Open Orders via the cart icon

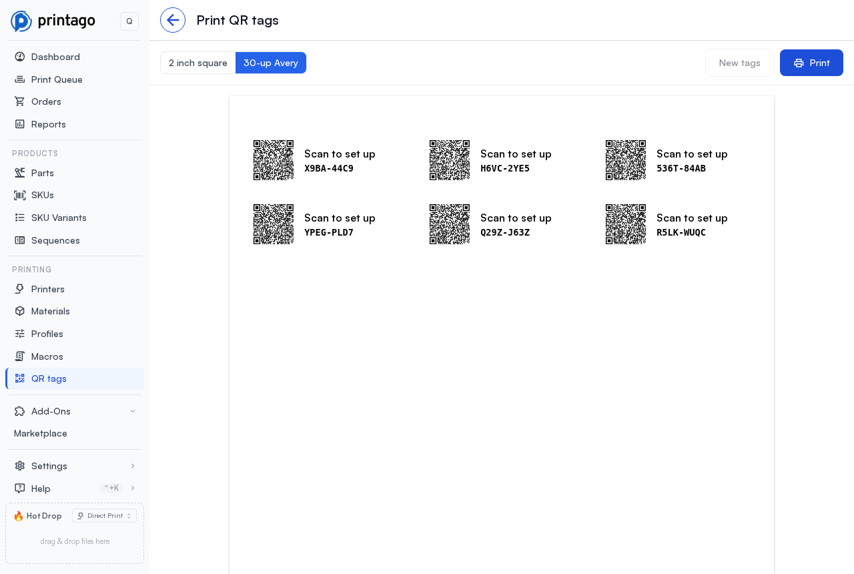pyautogui.click(x=20, y=101)
